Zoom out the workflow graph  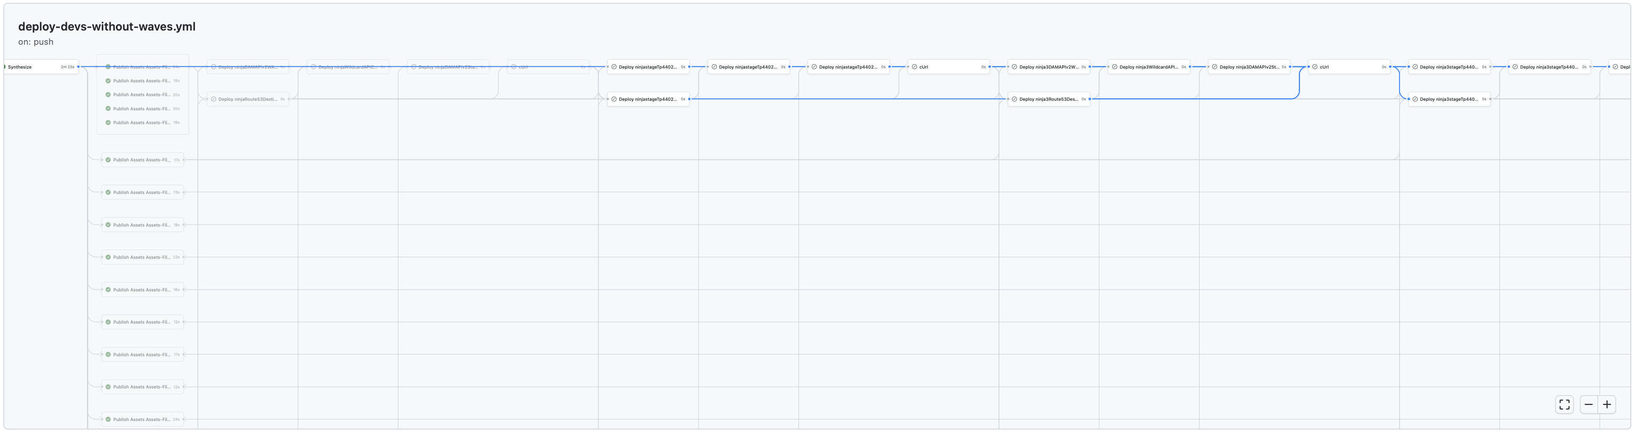tap(1588, 404)
